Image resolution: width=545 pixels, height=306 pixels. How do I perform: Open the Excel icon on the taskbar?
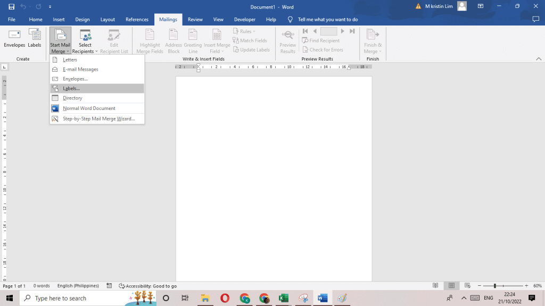[x=284, y=298]
